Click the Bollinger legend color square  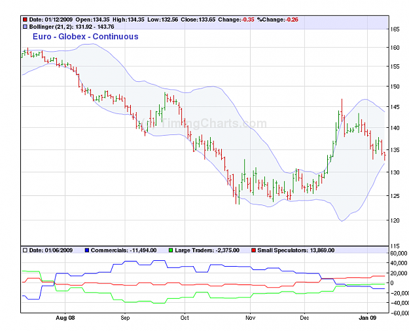(x=25, y=27)
